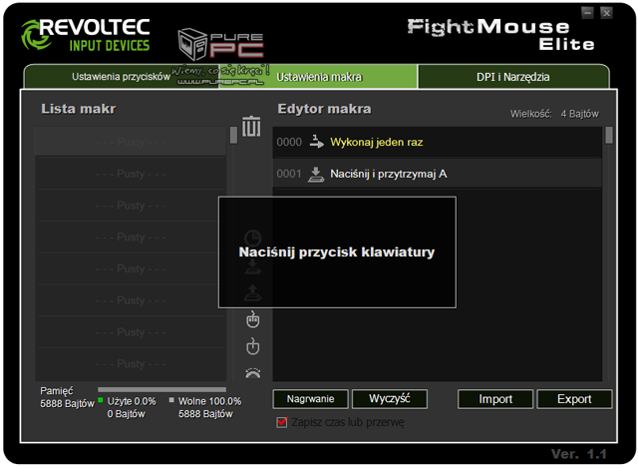Select the Ustawienia makra tab
638x468 pixels.
[x=319, y=77]
